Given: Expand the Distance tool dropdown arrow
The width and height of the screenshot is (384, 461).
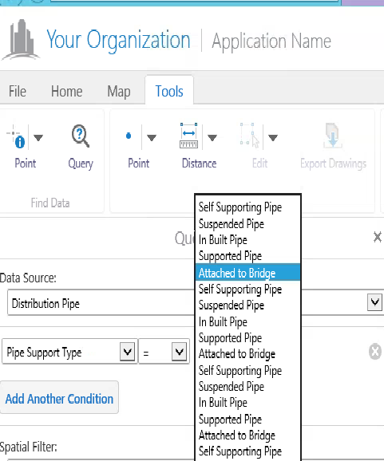Looking at the screenshot, I should [x=212, y=137].
